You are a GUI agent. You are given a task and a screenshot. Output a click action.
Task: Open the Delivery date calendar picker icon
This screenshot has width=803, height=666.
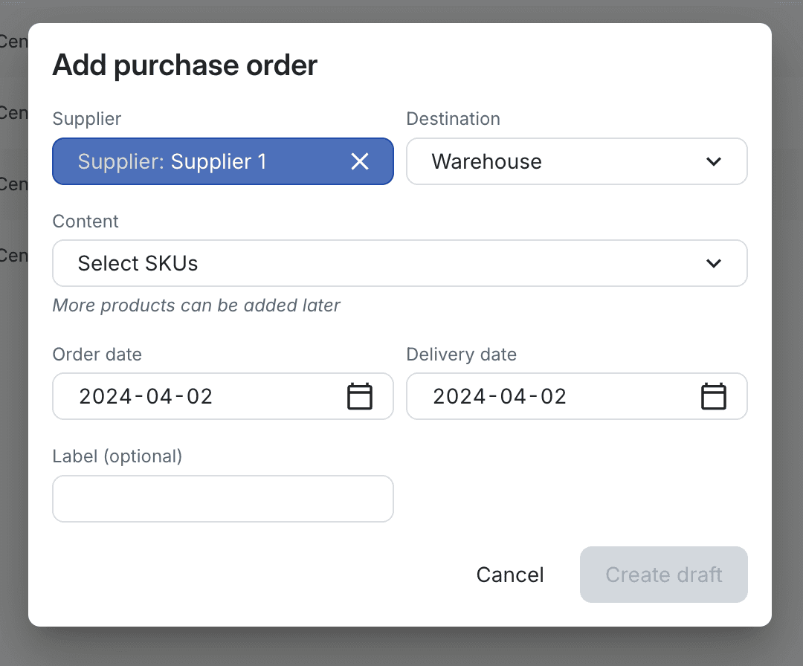coord(714,396)
